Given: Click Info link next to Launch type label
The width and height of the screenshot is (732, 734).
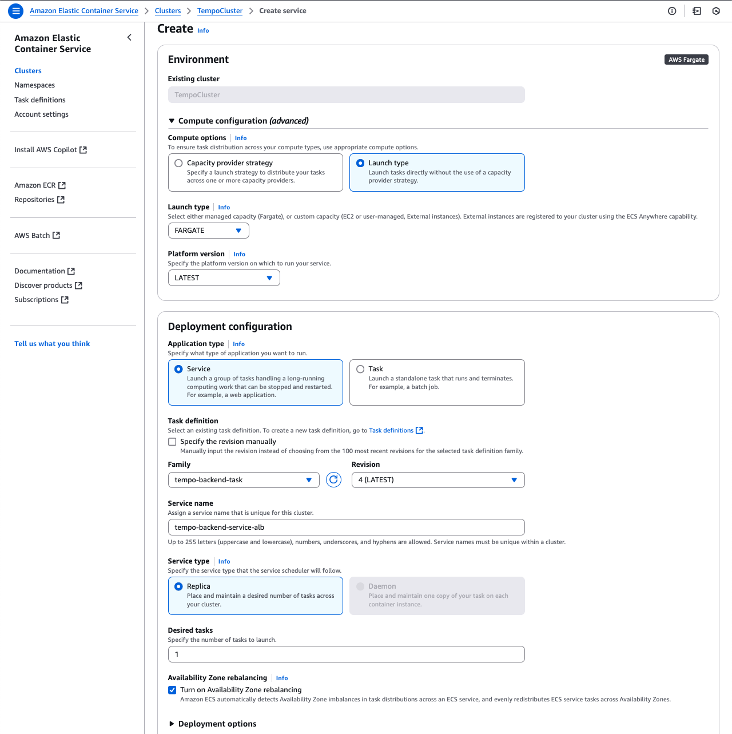Looking at the screenshot, I should [x=224, y=207].
